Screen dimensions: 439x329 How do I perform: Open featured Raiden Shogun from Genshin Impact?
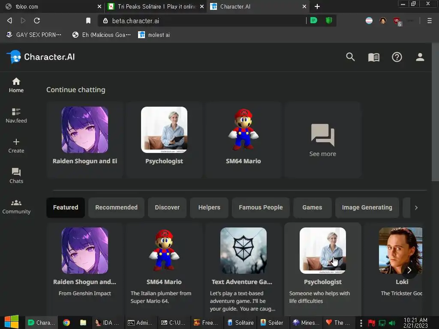click(x=85, y=269)
